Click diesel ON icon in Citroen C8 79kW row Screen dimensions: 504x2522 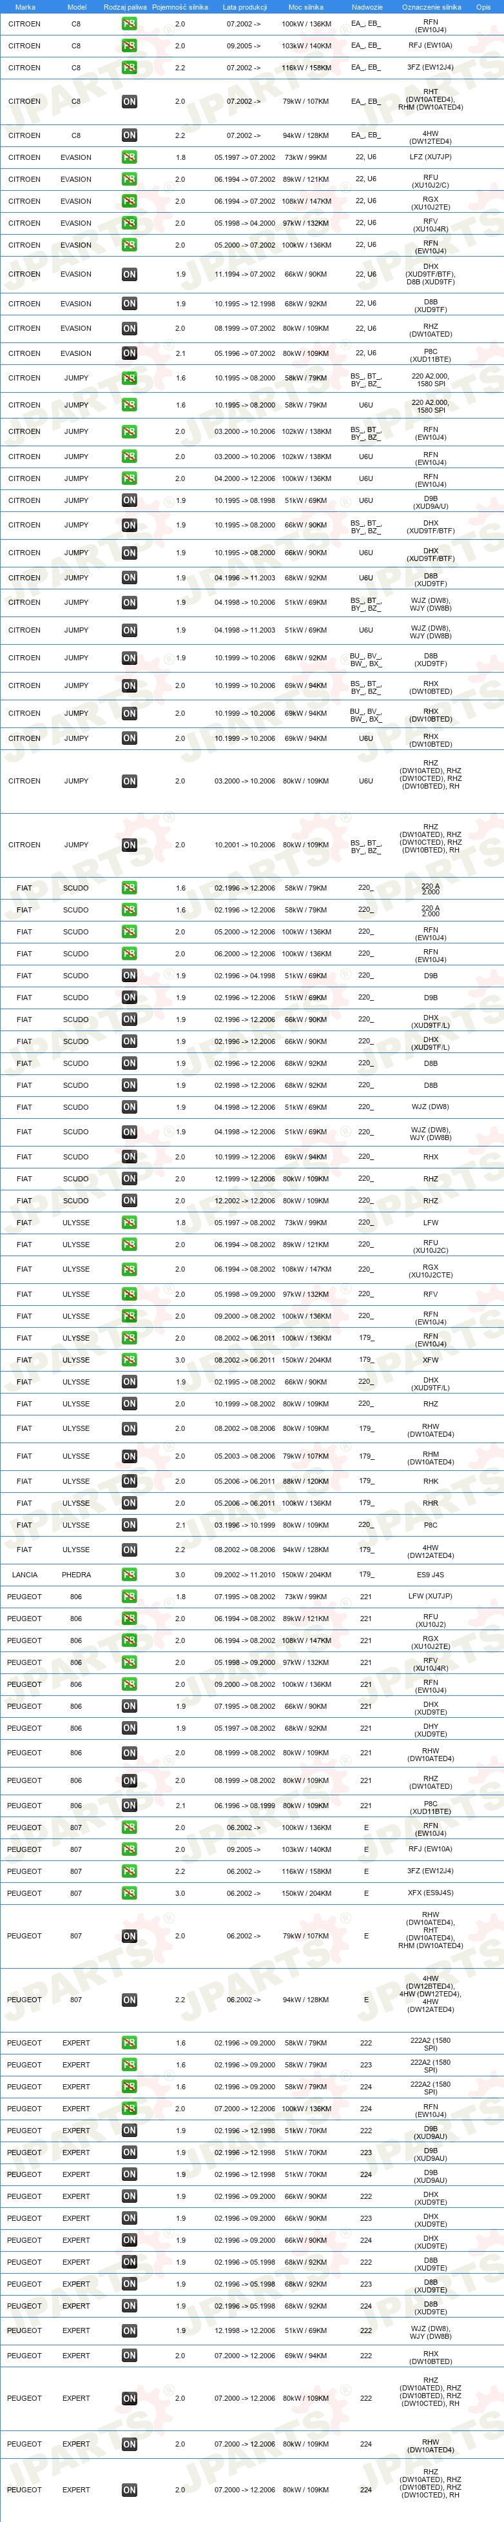pyautogui.click(x=129, y=102)
